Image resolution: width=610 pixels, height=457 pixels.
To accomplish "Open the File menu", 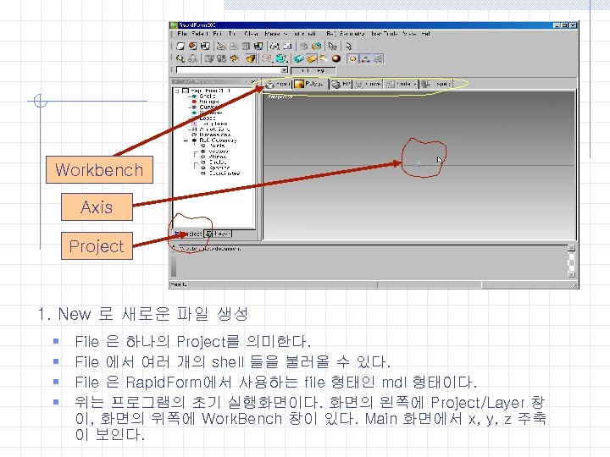I will point(182,34).
